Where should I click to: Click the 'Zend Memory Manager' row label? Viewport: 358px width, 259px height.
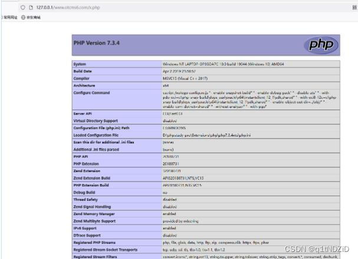click(94, 214)
